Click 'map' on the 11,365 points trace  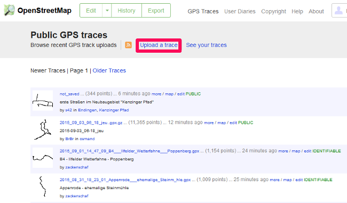click(222, 123)
